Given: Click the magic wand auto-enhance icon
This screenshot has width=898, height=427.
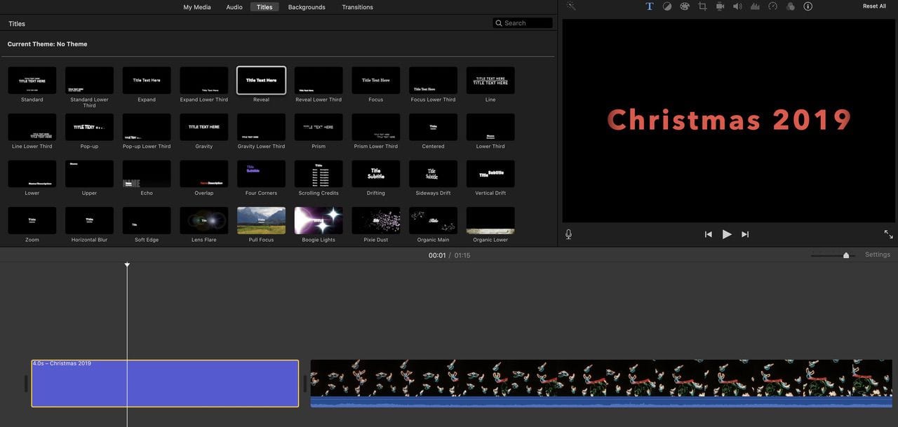Looking at the screenshot, I should coord(571,6).
